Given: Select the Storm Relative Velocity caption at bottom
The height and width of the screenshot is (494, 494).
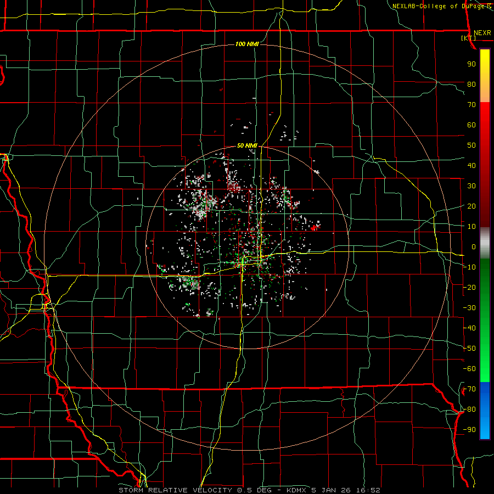Looking at the screenshot, I should point(249,490).
